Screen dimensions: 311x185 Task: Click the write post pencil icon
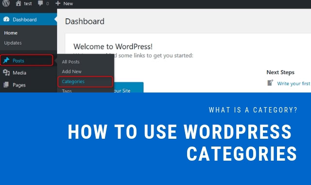pos(270,83)
